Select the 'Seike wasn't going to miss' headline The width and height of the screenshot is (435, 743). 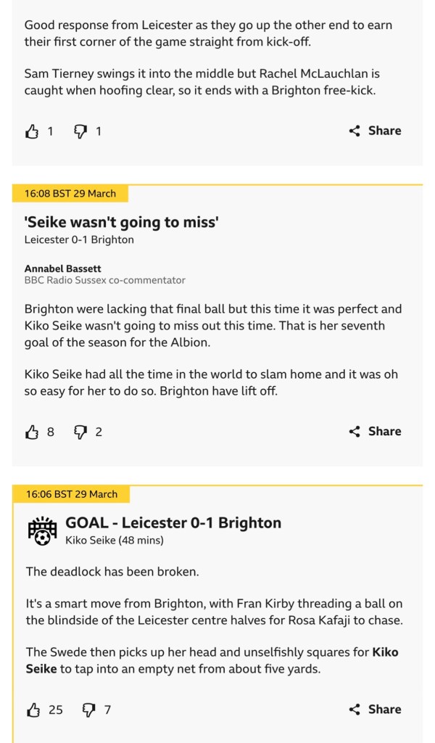pyautogui.click(x=122, y=223)
